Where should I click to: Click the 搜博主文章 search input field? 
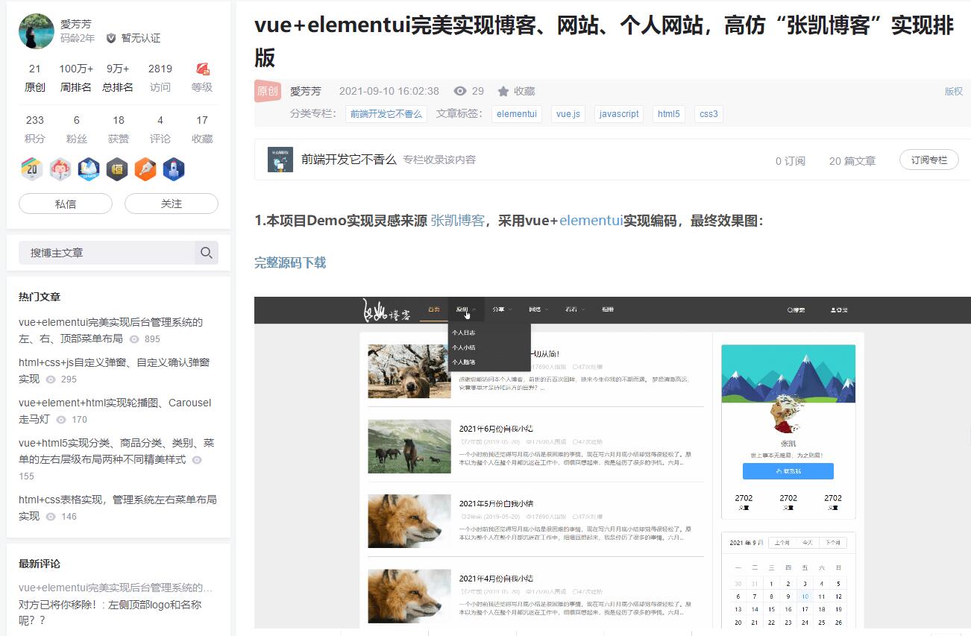coord(106,253)
